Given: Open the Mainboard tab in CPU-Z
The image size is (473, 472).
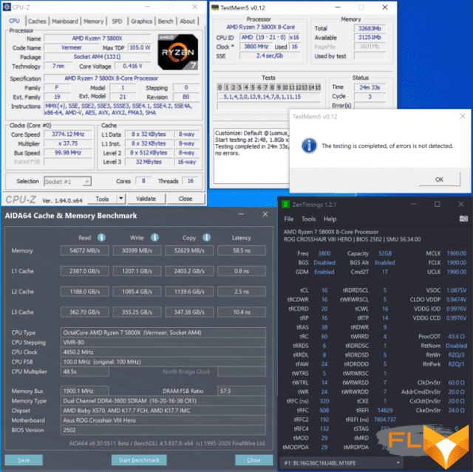Looking at the screenshot, I should pyautogui.click(x=64, y=21).
